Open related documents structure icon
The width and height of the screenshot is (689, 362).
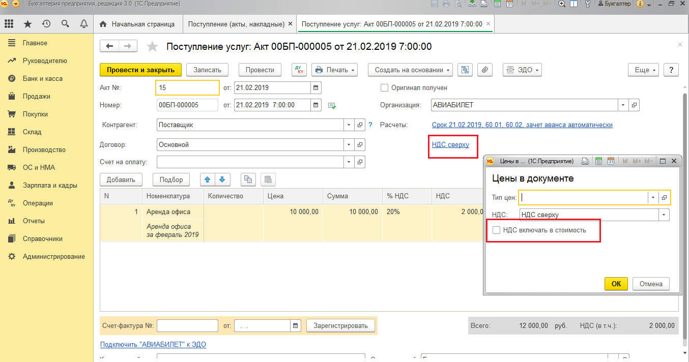pyautogui.click(x=465, y=70)
